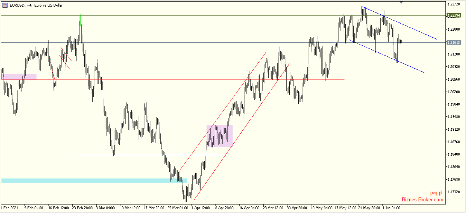Click the 1.20200 price axis label
466x213 pixels.
point(454,92)
